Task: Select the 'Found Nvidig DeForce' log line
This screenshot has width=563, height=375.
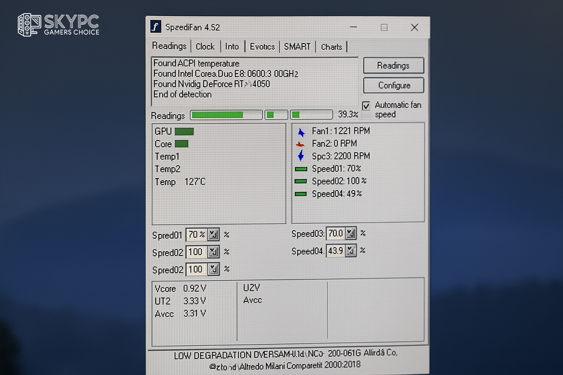Action: point(212,84)
